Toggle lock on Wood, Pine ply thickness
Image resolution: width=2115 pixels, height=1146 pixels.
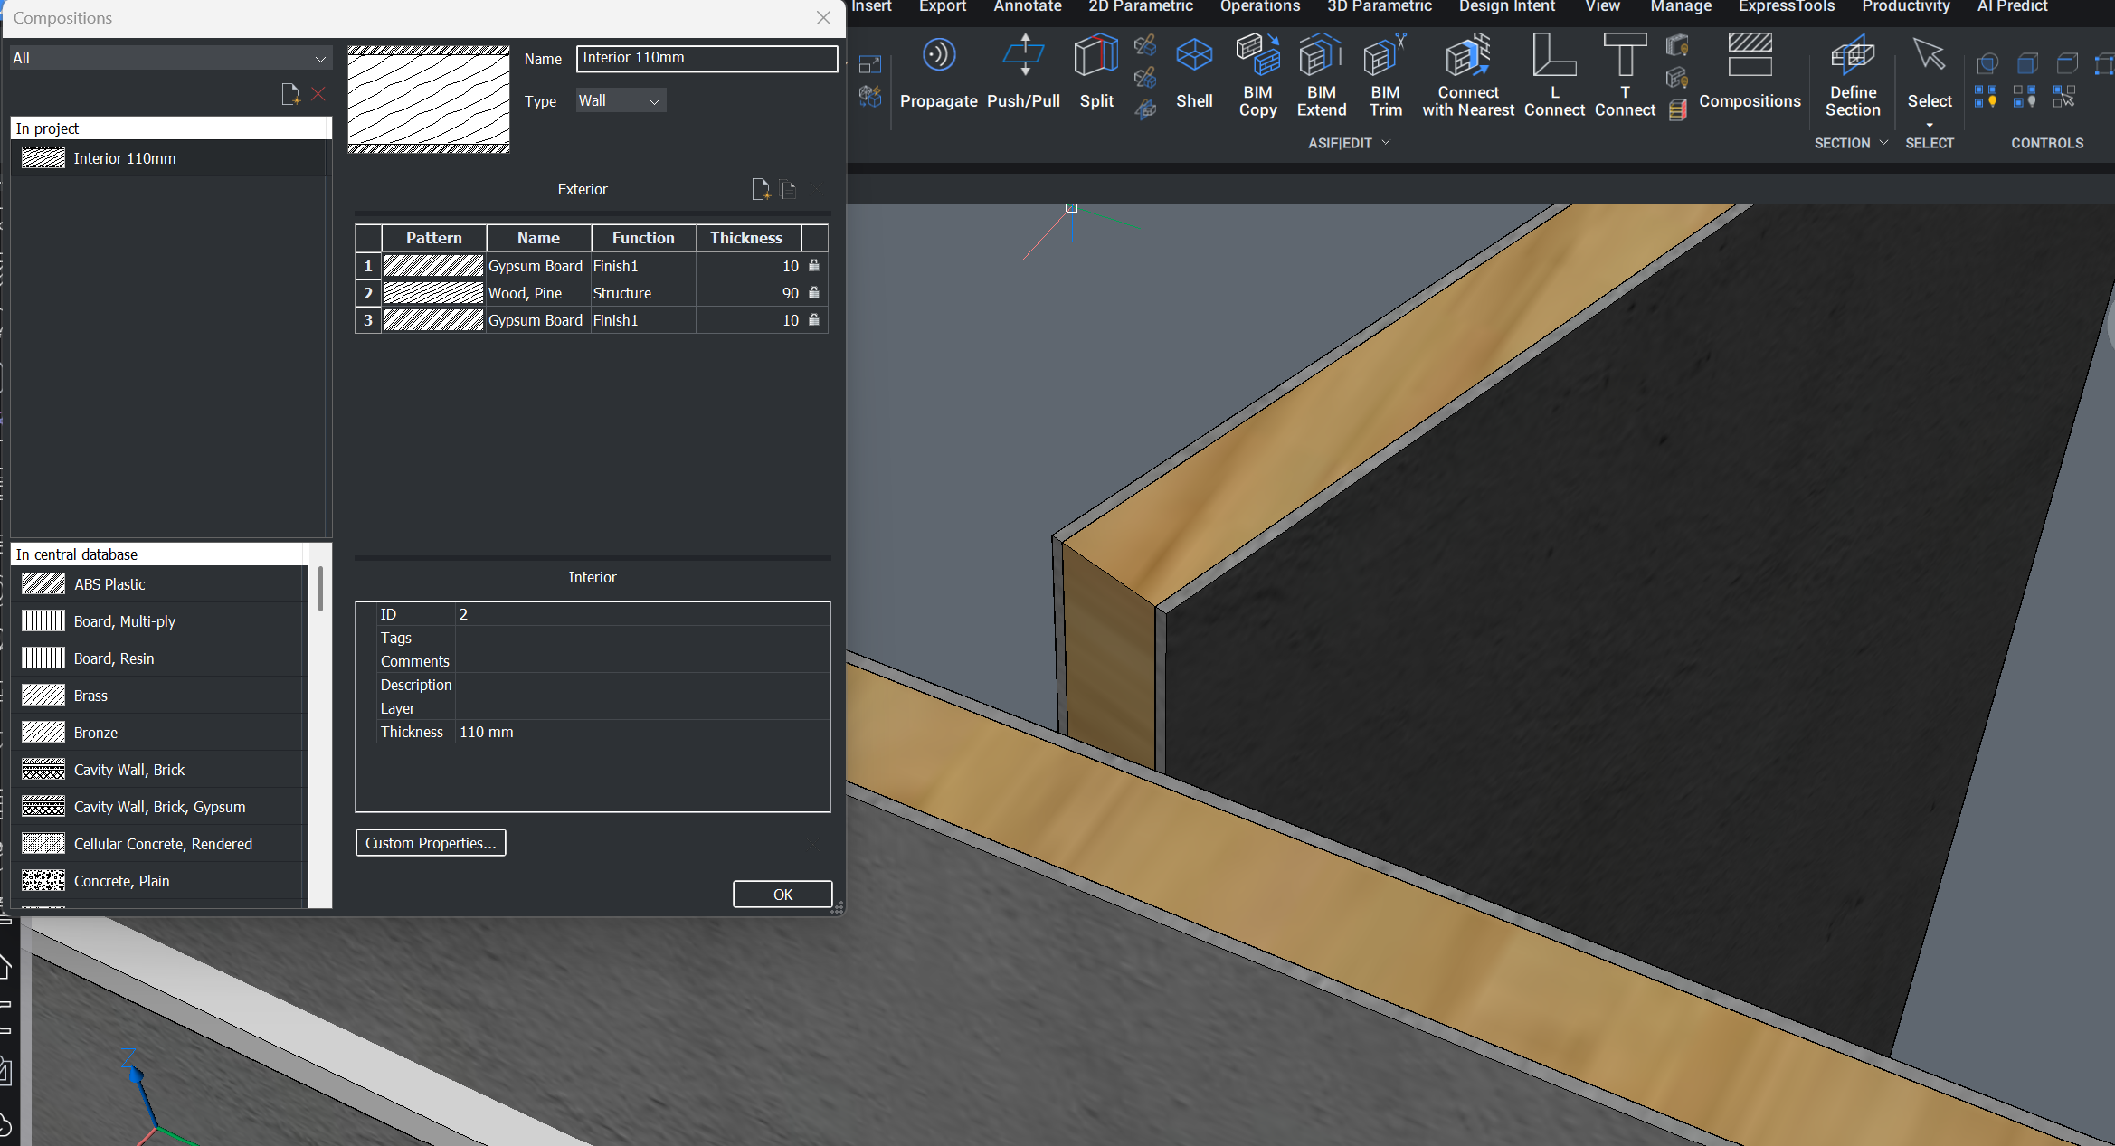(x=814, y=293)
